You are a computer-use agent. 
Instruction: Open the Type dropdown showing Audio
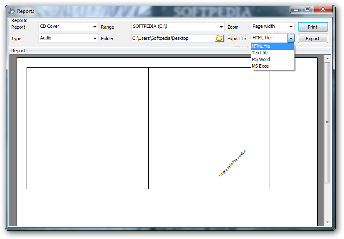point(68,38)
